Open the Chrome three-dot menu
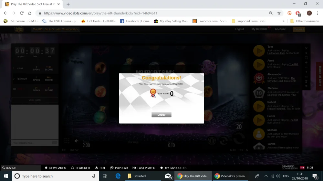Viewport: 323px width, 181px height. (x=318, y=13)
